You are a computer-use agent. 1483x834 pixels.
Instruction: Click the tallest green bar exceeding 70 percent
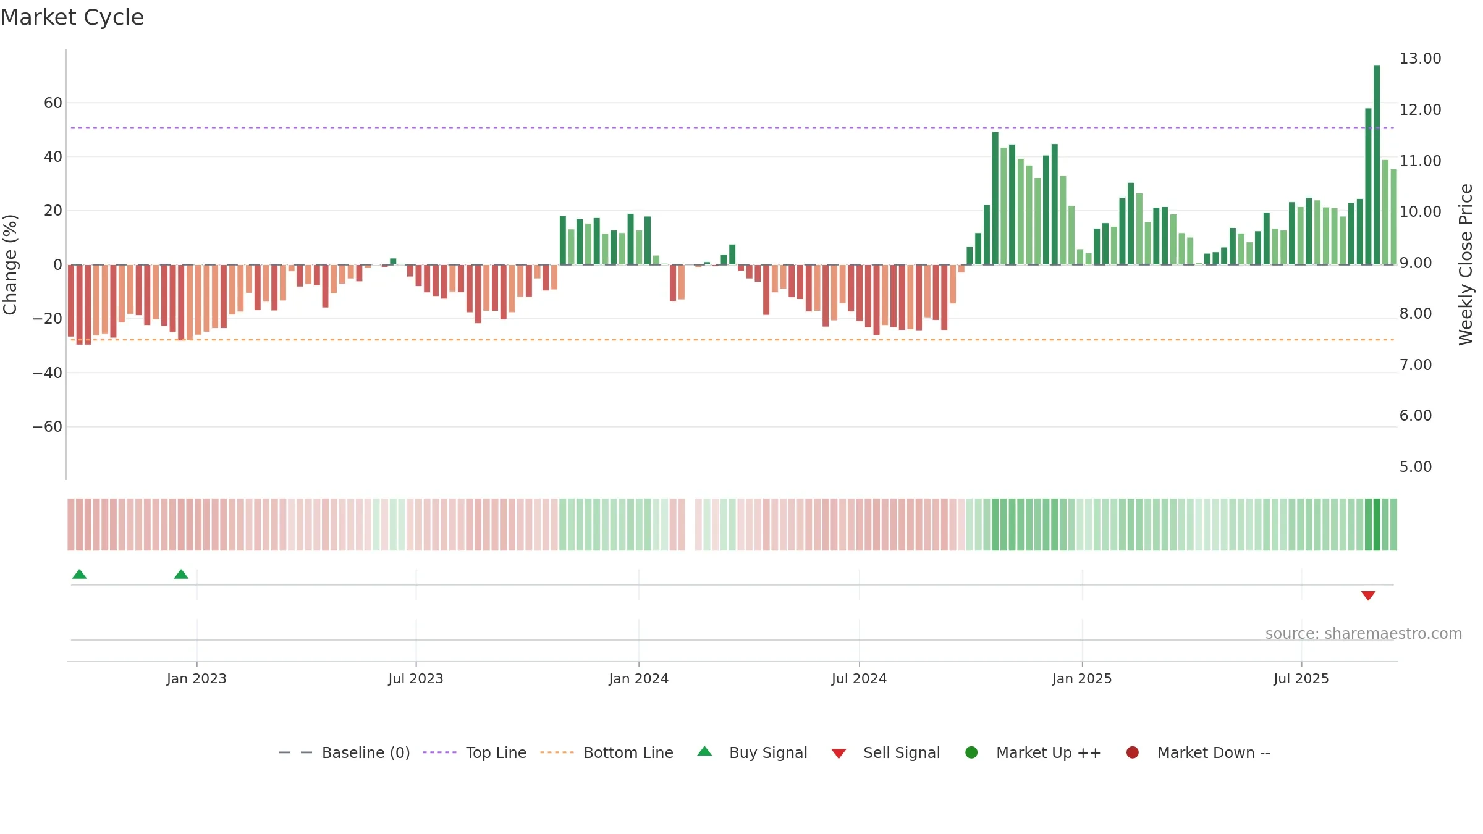[x=1377, y=165]
